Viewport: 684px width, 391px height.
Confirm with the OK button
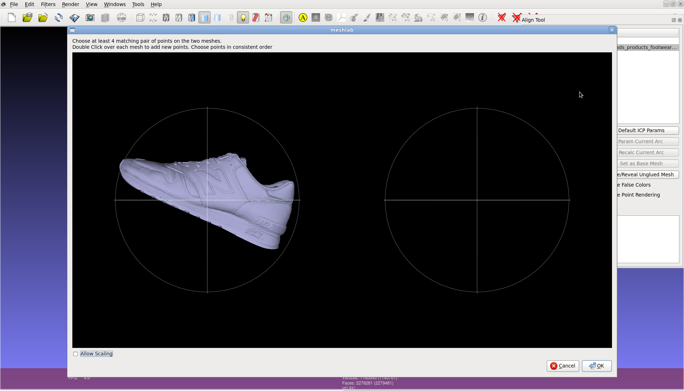click(x=597, y=366)
